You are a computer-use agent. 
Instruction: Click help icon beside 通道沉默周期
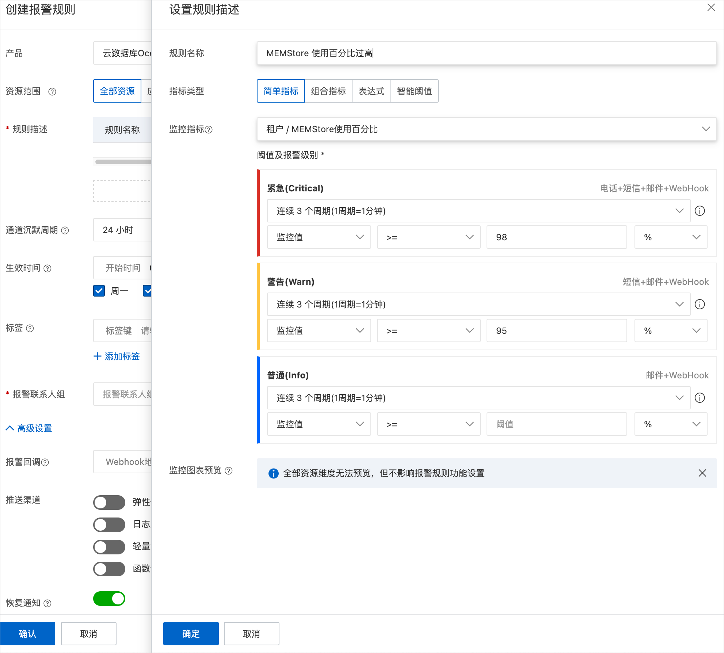click(65, 230)
